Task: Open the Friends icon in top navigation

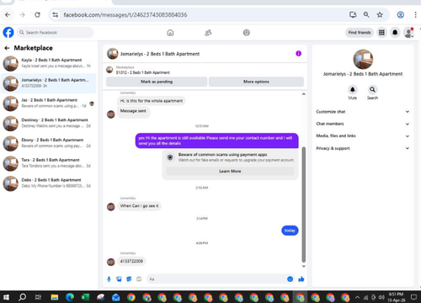Action: pos(208,33)
